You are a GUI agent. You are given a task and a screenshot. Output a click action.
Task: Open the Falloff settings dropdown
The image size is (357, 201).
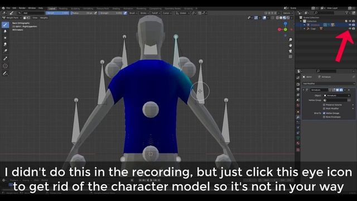tap(156, 13)
